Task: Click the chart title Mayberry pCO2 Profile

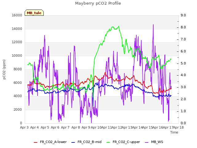Action: pos(98,3)
